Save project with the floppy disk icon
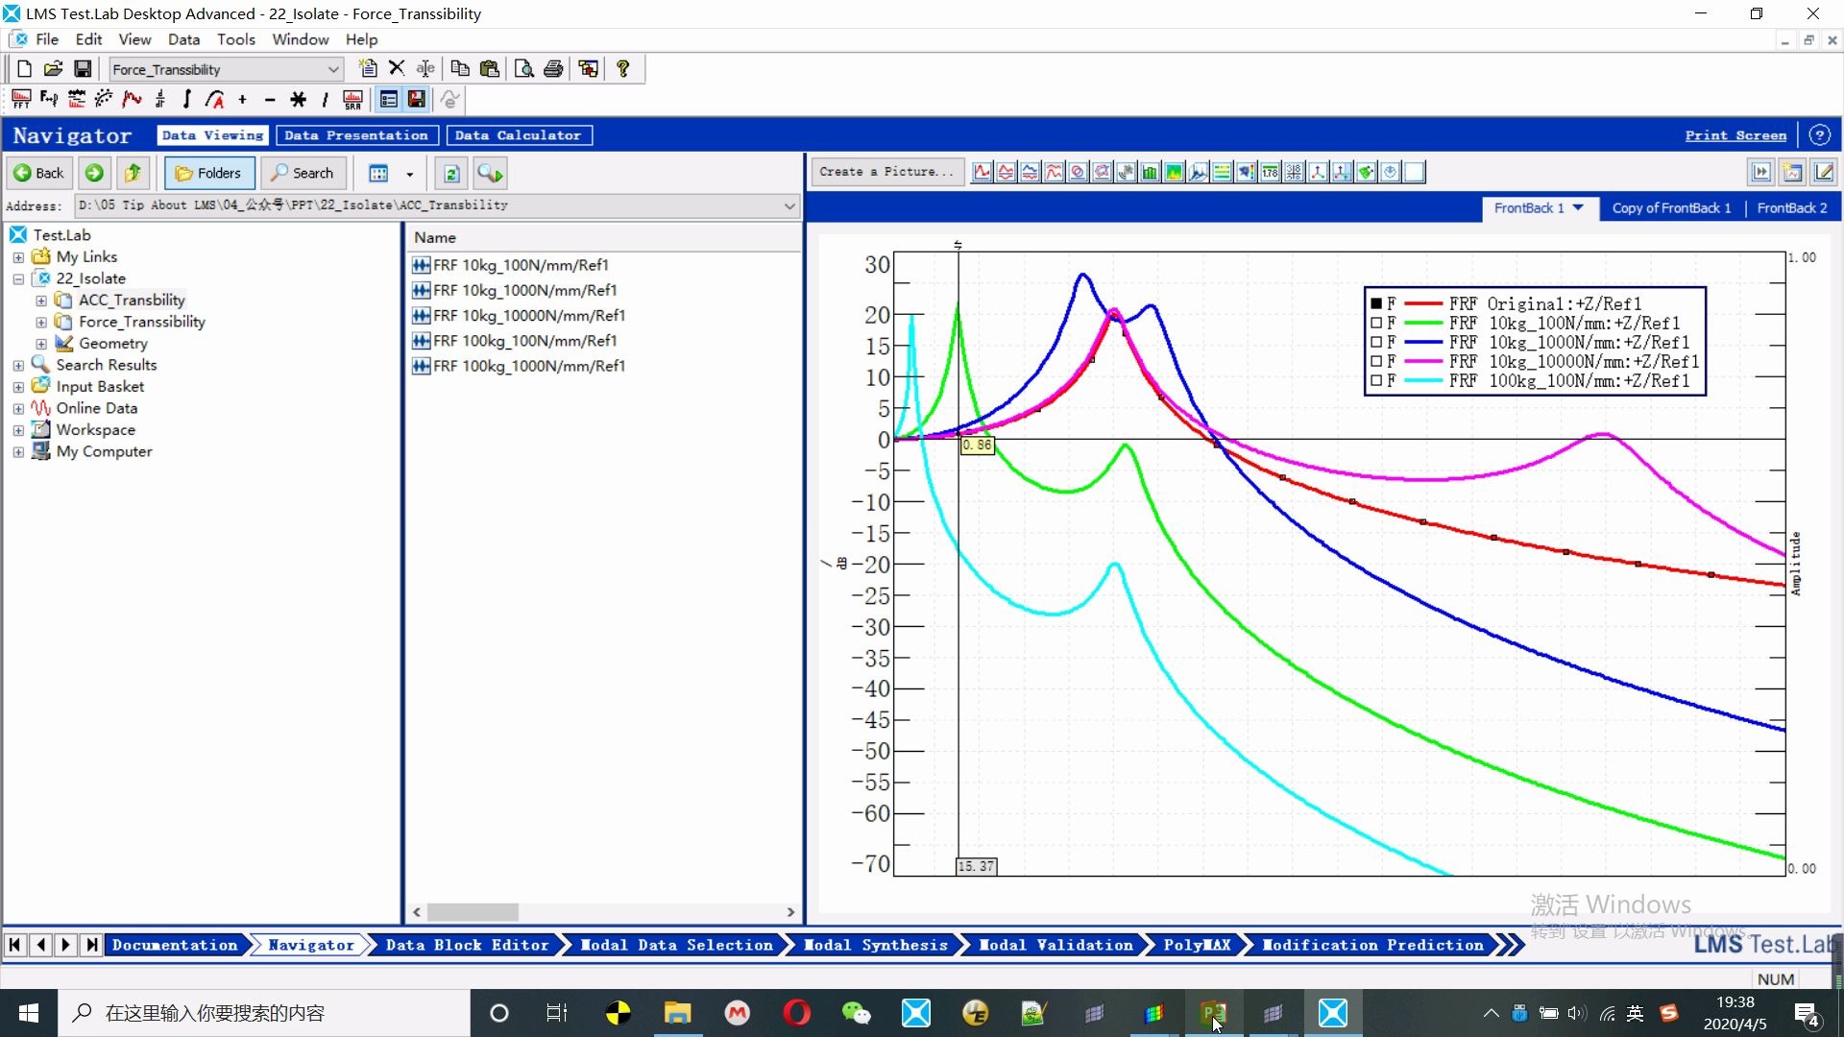 (x=83, y=69)
